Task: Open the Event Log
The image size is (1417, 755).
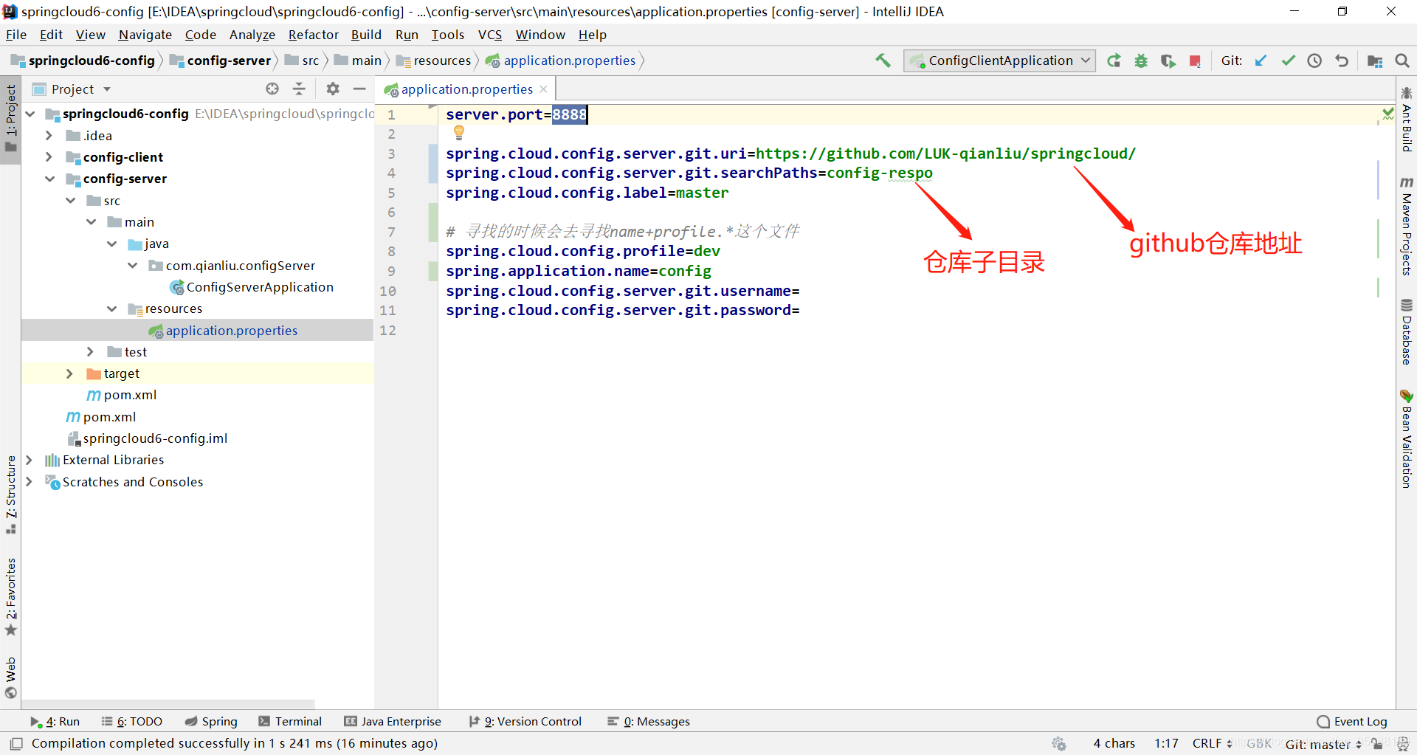Action: point(1352,722)
